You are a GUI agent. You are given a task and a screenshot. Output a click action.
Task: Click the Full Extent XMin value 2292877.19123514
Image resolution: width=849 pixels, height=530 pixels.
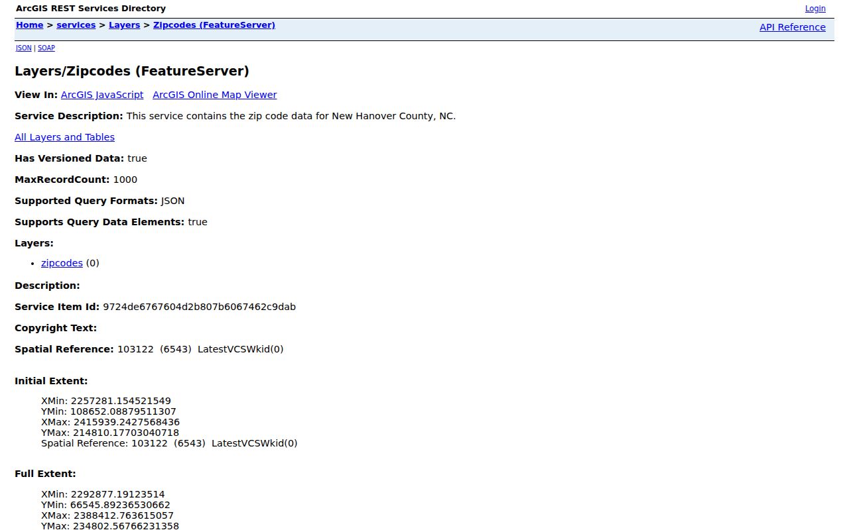pyautogui.click(x=118, y=494)
